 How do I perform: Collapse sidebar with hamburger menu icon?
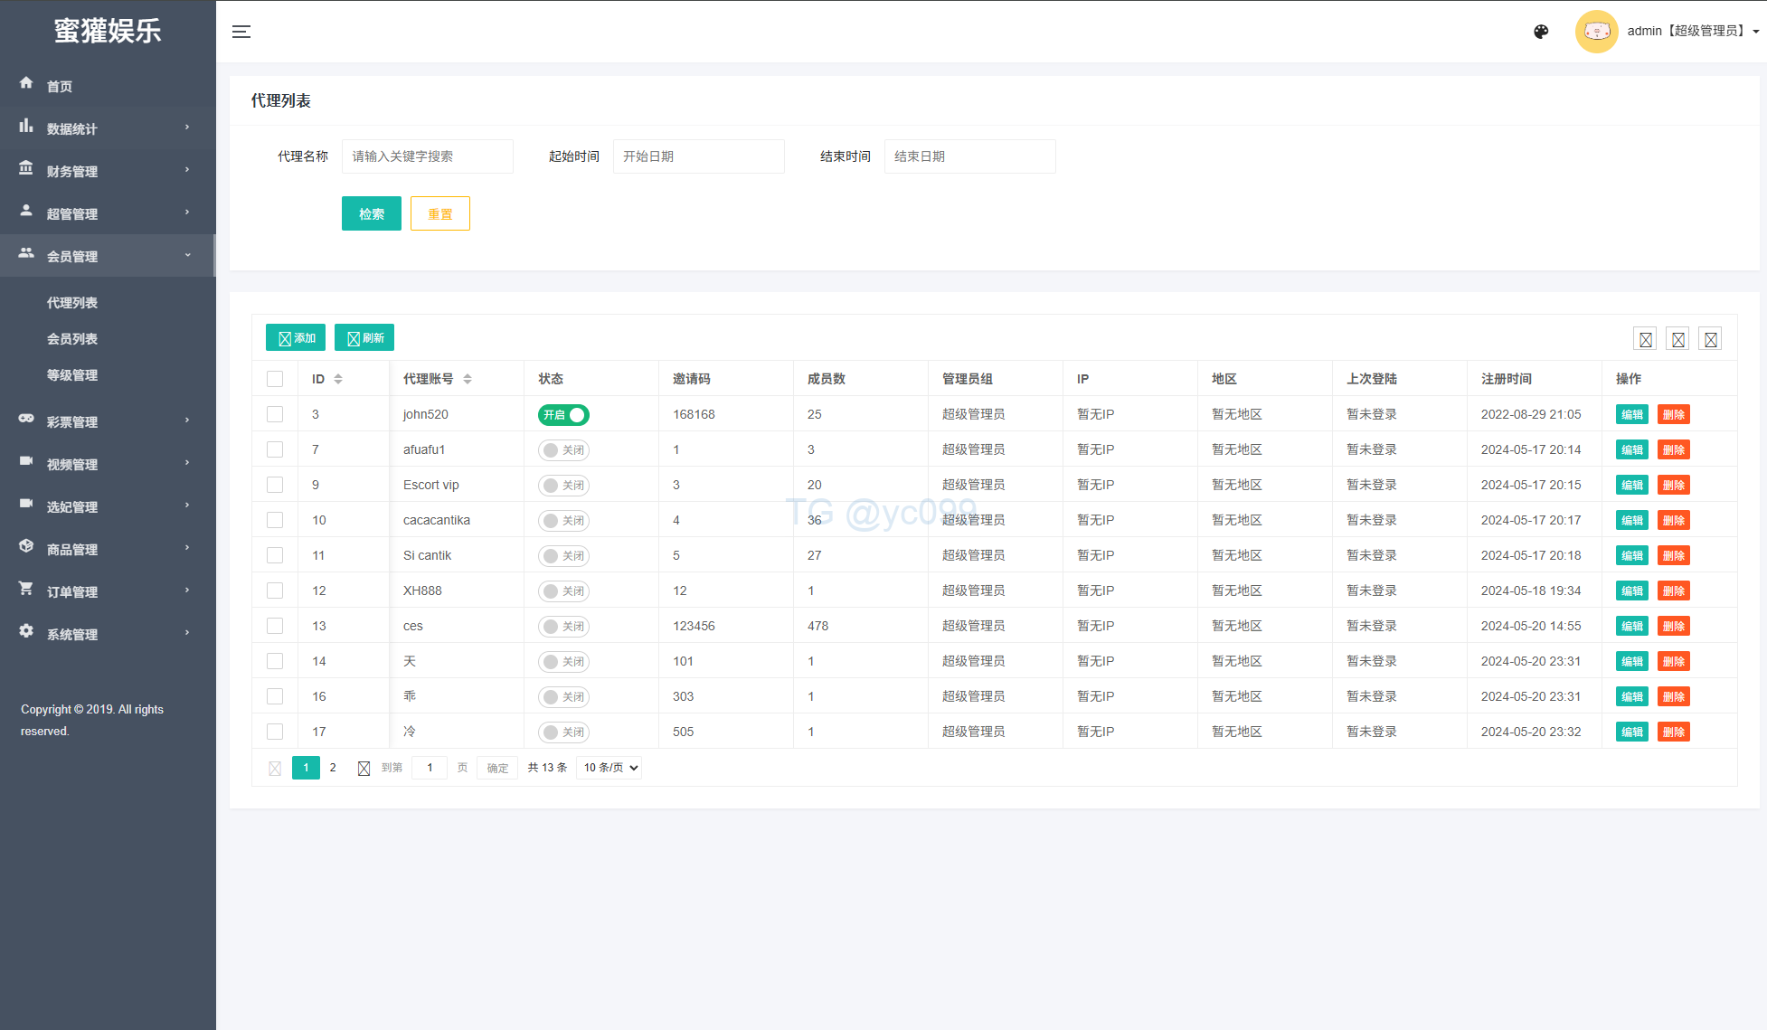[241, 32]
